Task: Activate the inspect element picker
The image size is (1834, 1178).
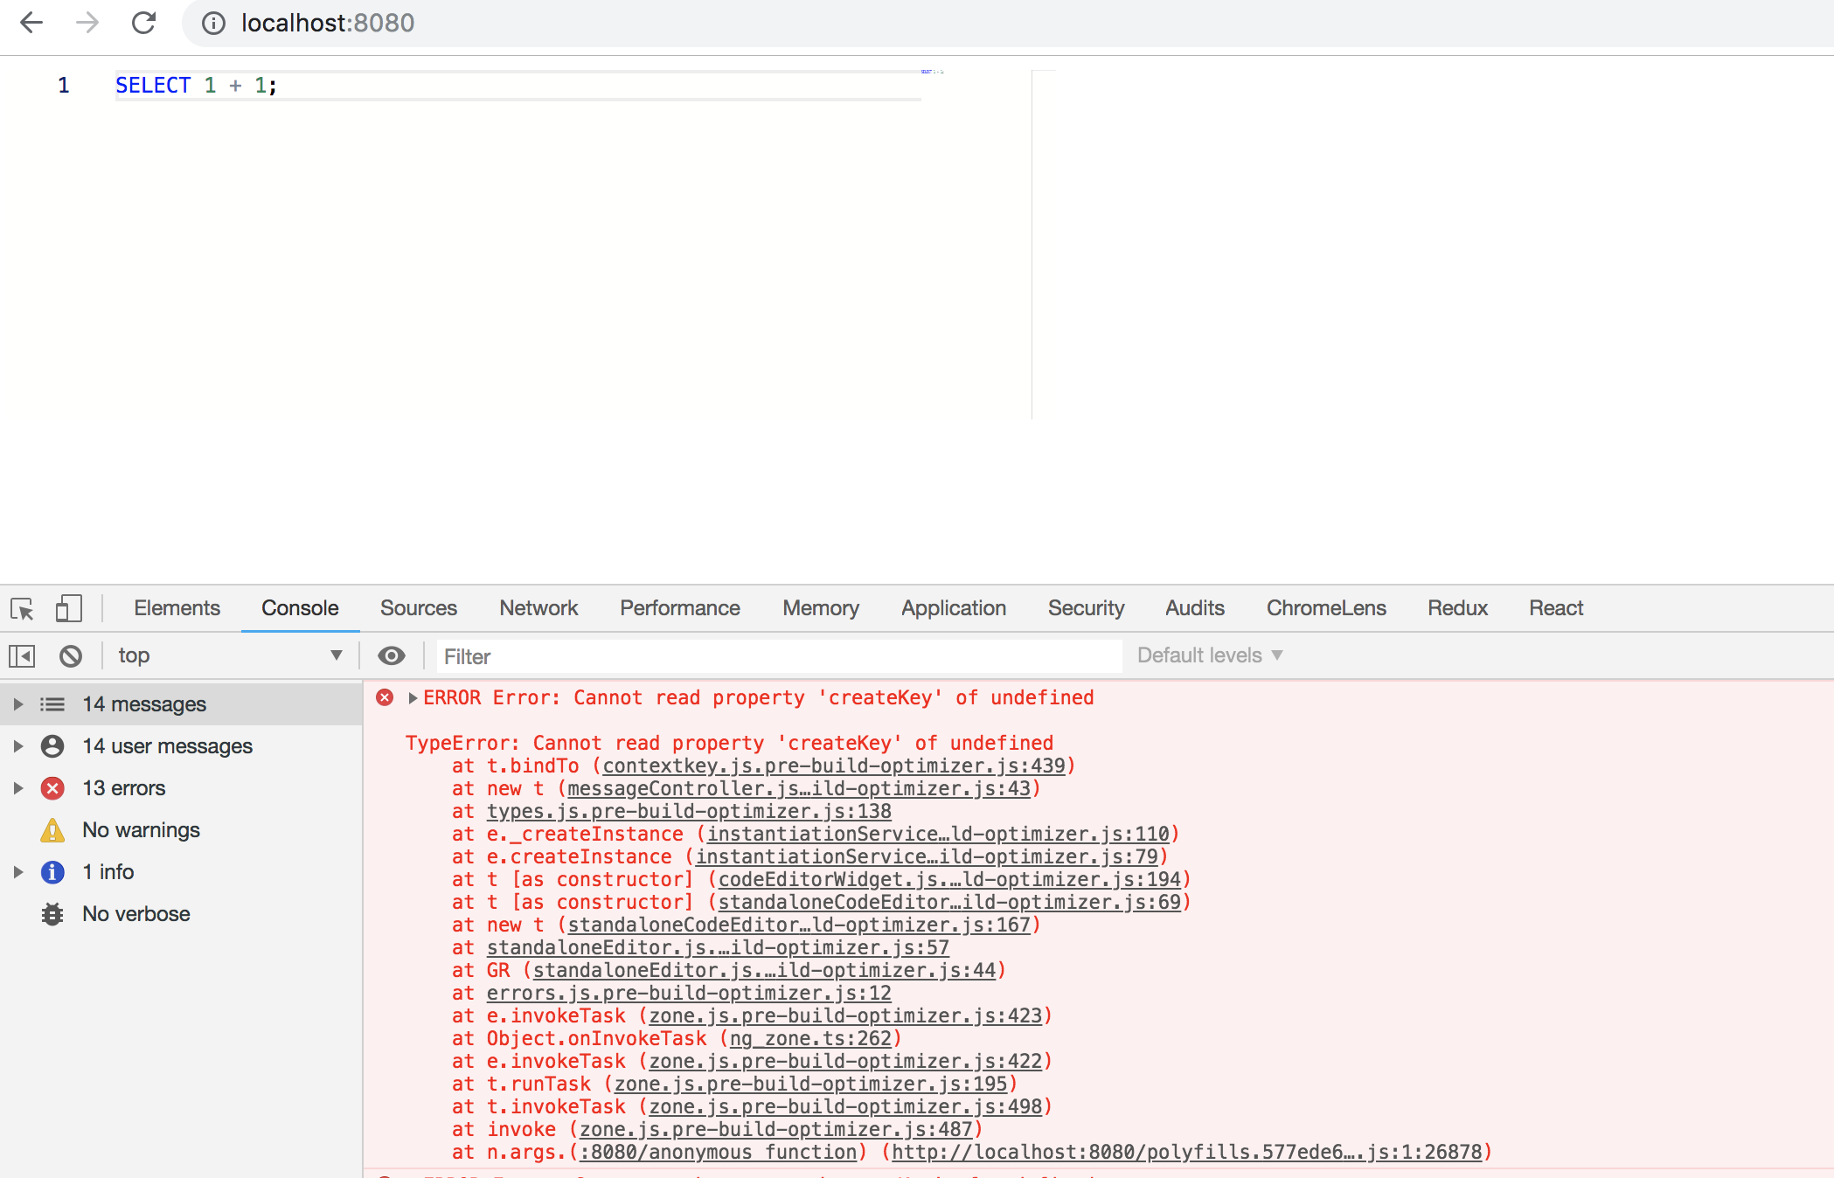Action: [x=22, y=608]
